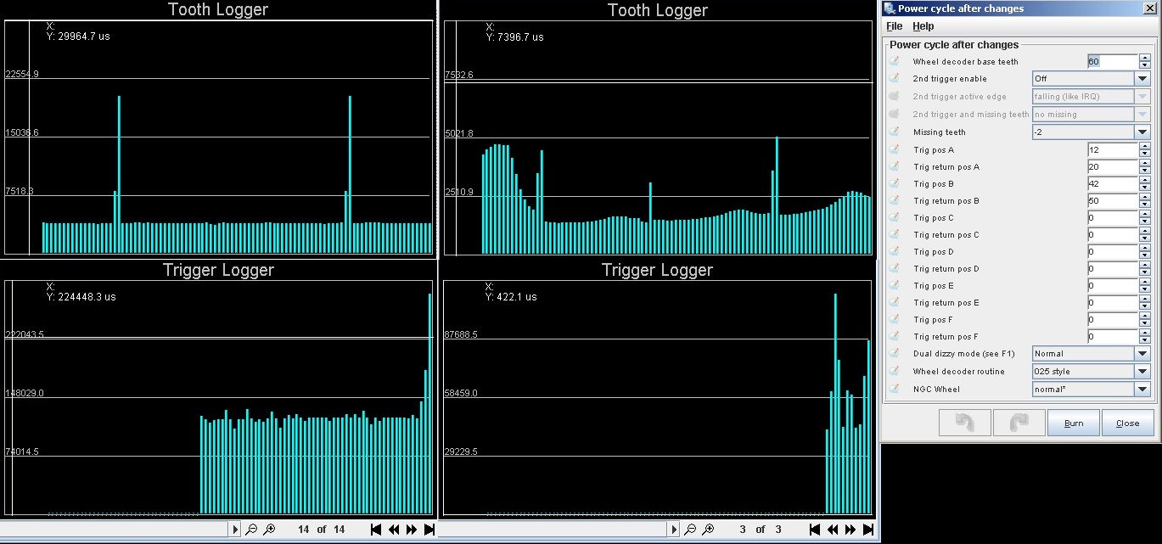Click the pencil icon beside Trig pos C
Image resolution: width=1162 pixels, height=544 pixels.
pos(894,217)
